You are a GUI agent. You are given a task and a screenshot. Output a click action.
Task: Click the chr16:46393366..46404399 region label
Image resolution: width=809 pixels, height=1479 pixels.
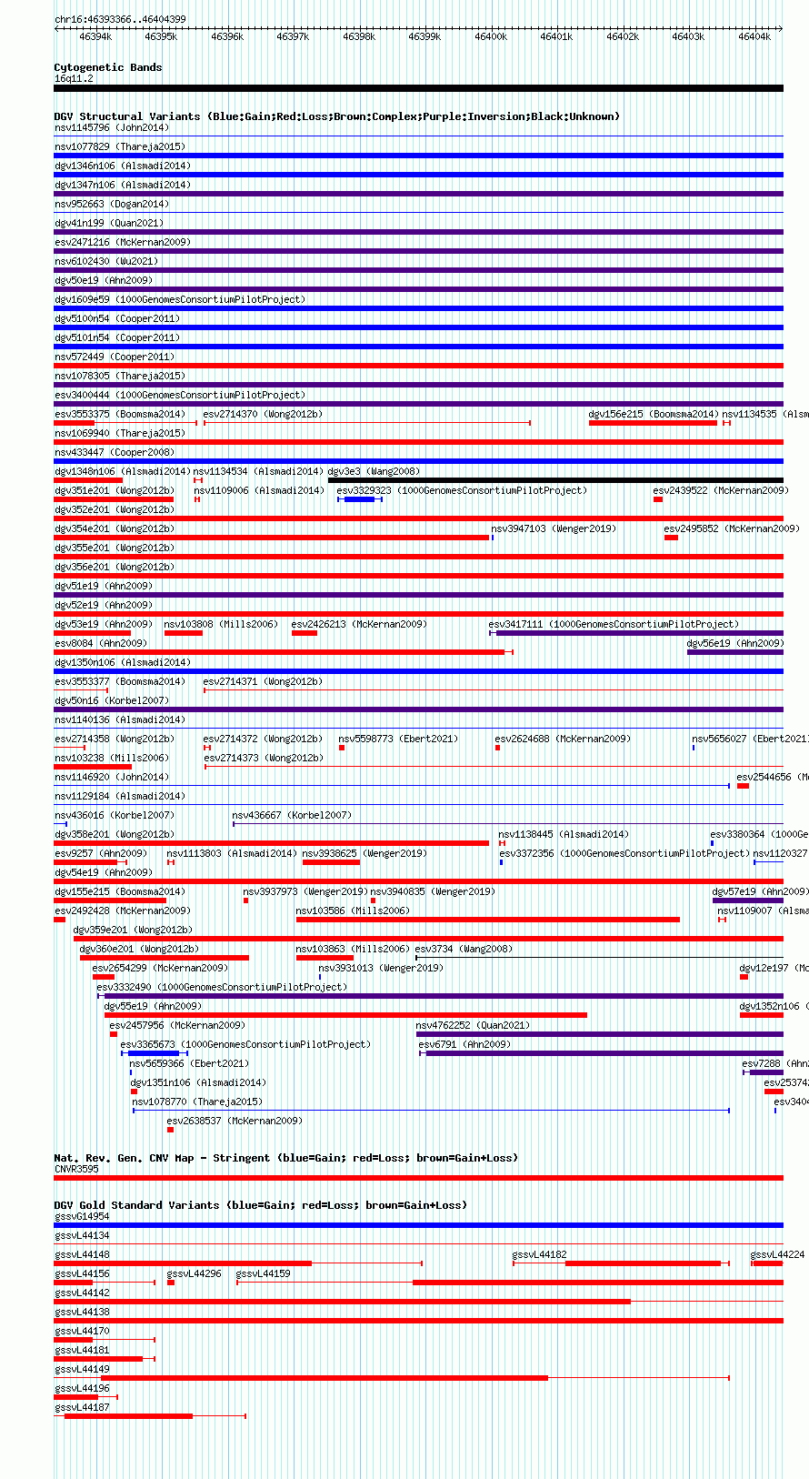tap(120, 19)
